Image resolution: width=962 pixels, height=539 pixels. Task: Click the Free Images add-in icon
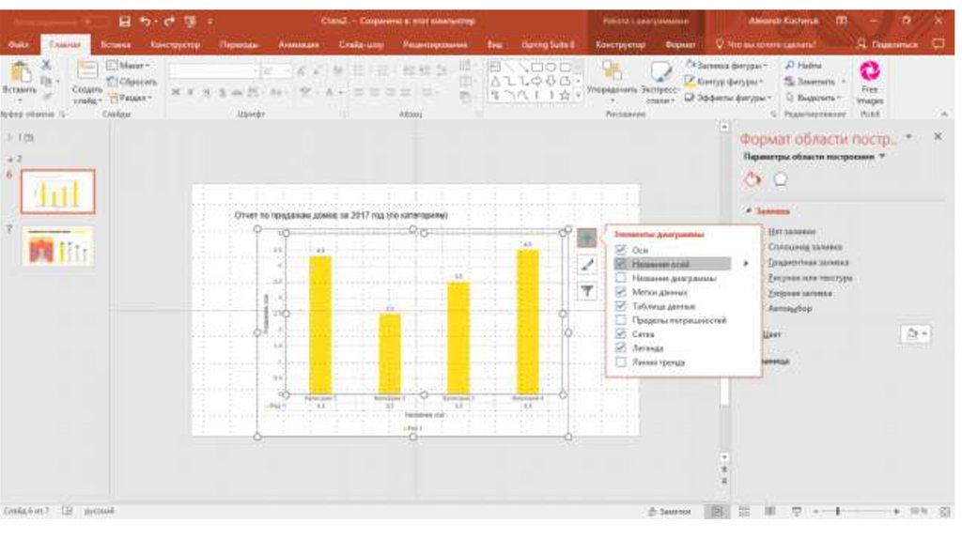(870, 78)
